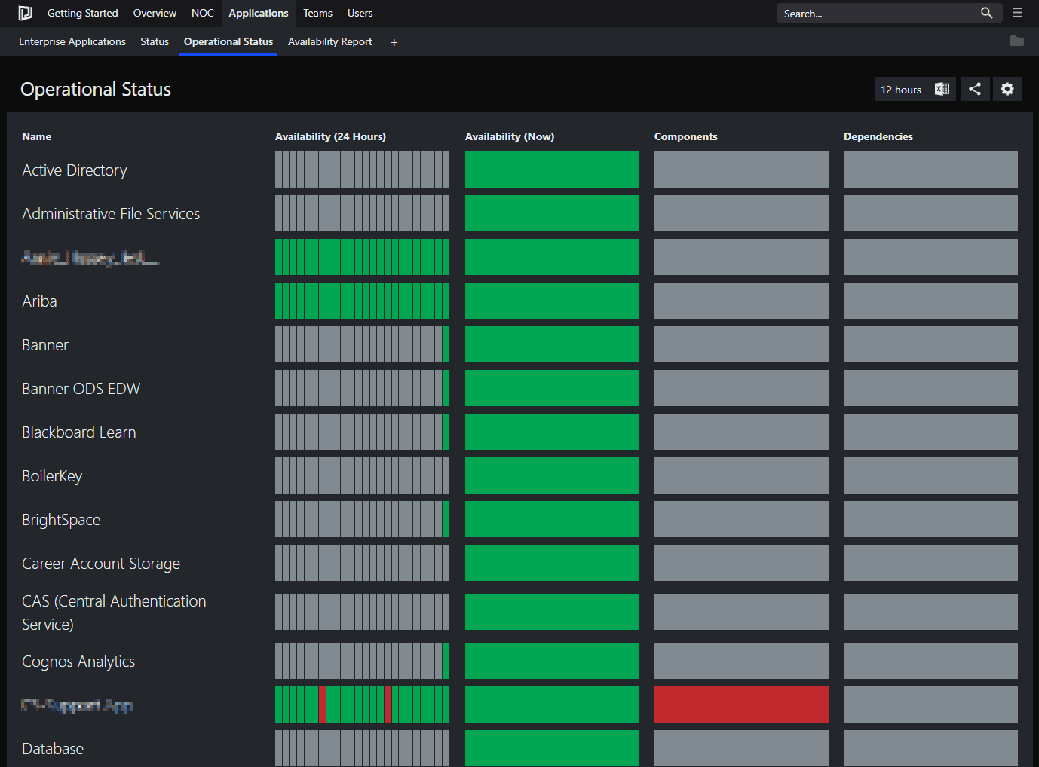1039x767 pixels.
Task: Click Database Availability (Now) cell
Action: click(552, 748)
